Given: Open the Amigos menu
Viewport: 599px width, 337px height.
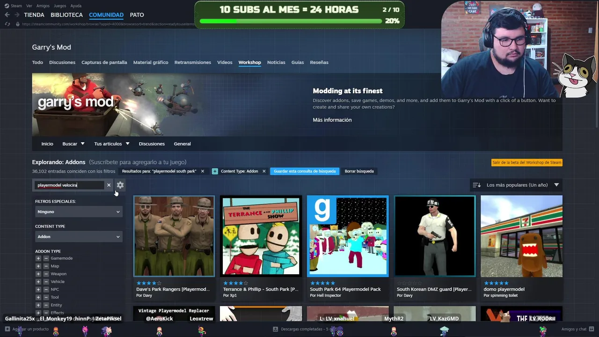Looking at the screenshot, I should (x=43, y=6).
